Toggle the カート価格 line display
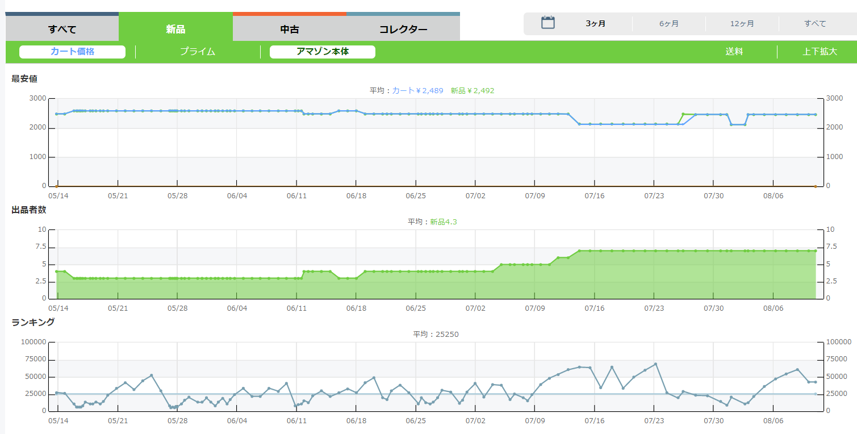 pos(72,52)
